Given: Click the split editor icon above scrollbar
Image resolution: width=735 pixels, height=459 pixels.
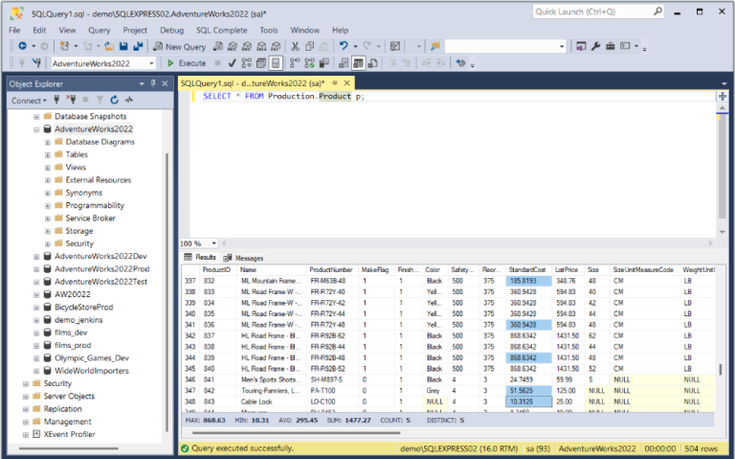Looking at the screenshot, I should click(722, 96).
